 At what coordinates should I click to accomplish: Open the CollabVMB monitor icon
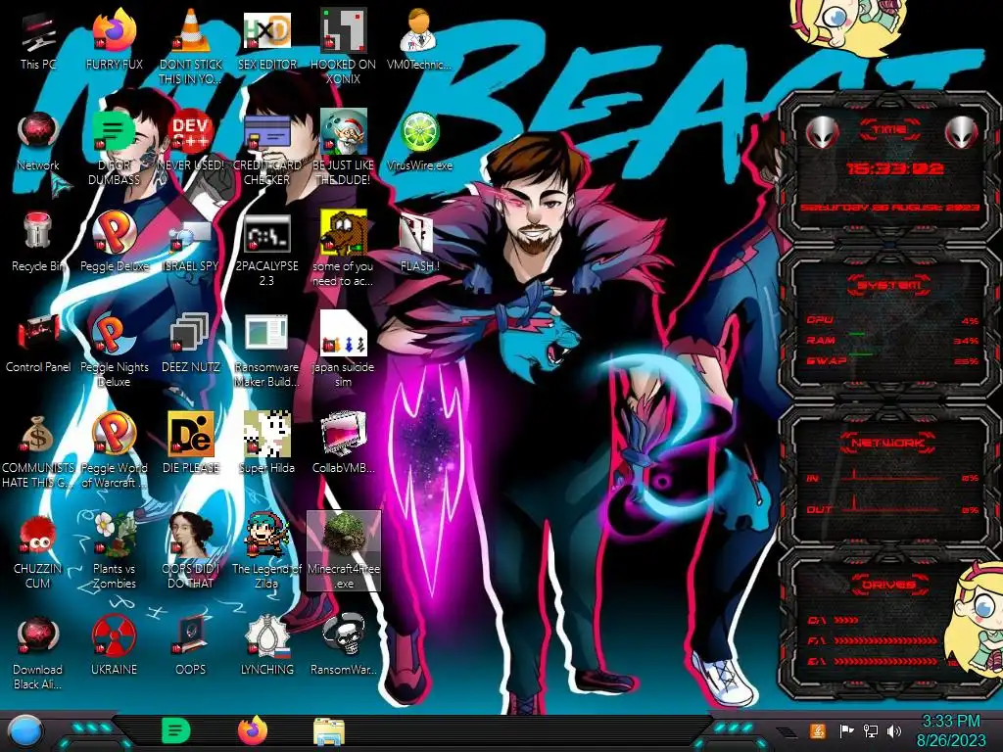tap(343, 443)
